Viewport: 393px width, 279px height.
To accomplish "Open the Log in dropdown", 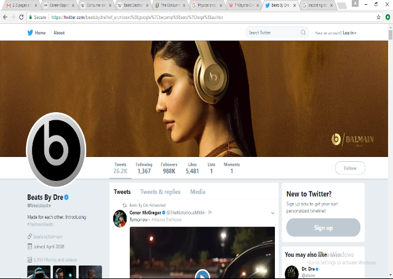I will point(349,32).
